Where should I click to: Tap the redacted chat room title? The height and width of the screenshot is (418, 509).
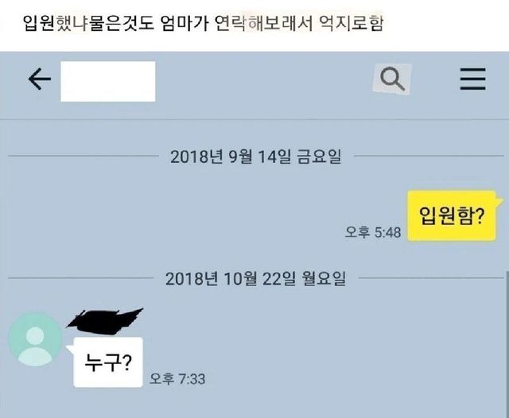pyautogui.click(x=108, y=81)
